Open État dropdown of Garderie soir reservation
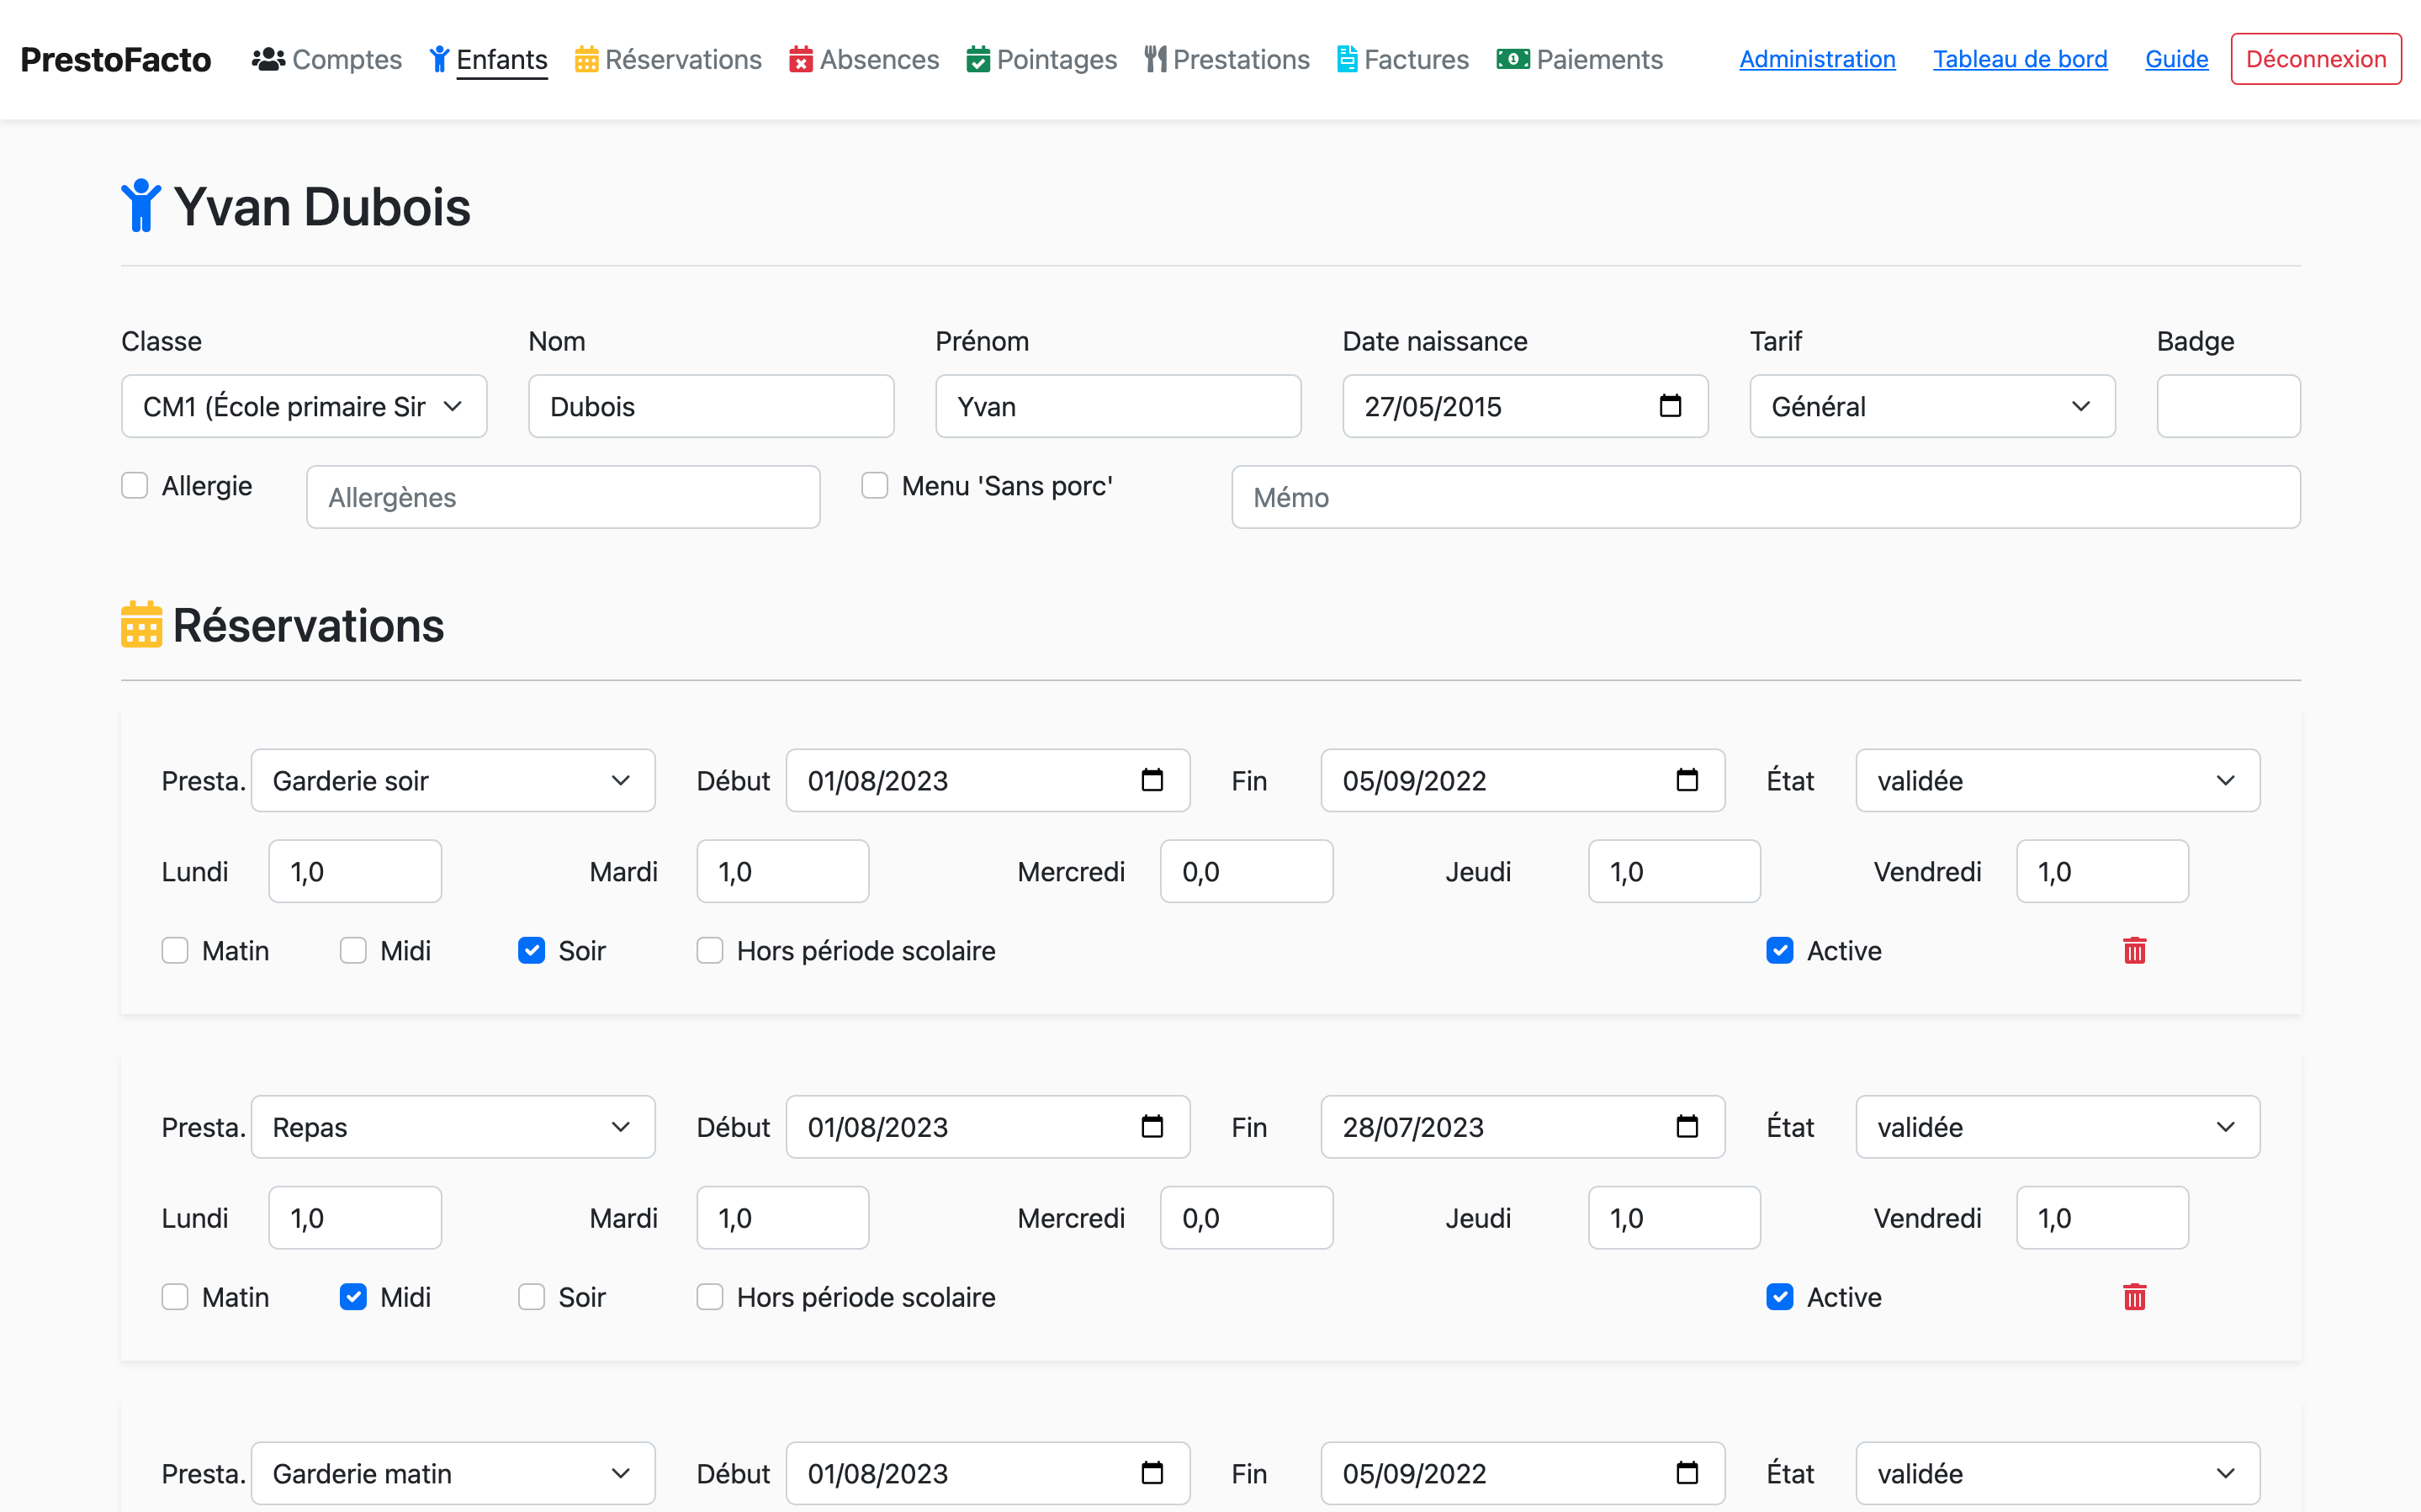The width and height of the screenshot is (2421, 1512). (2057, 780)
